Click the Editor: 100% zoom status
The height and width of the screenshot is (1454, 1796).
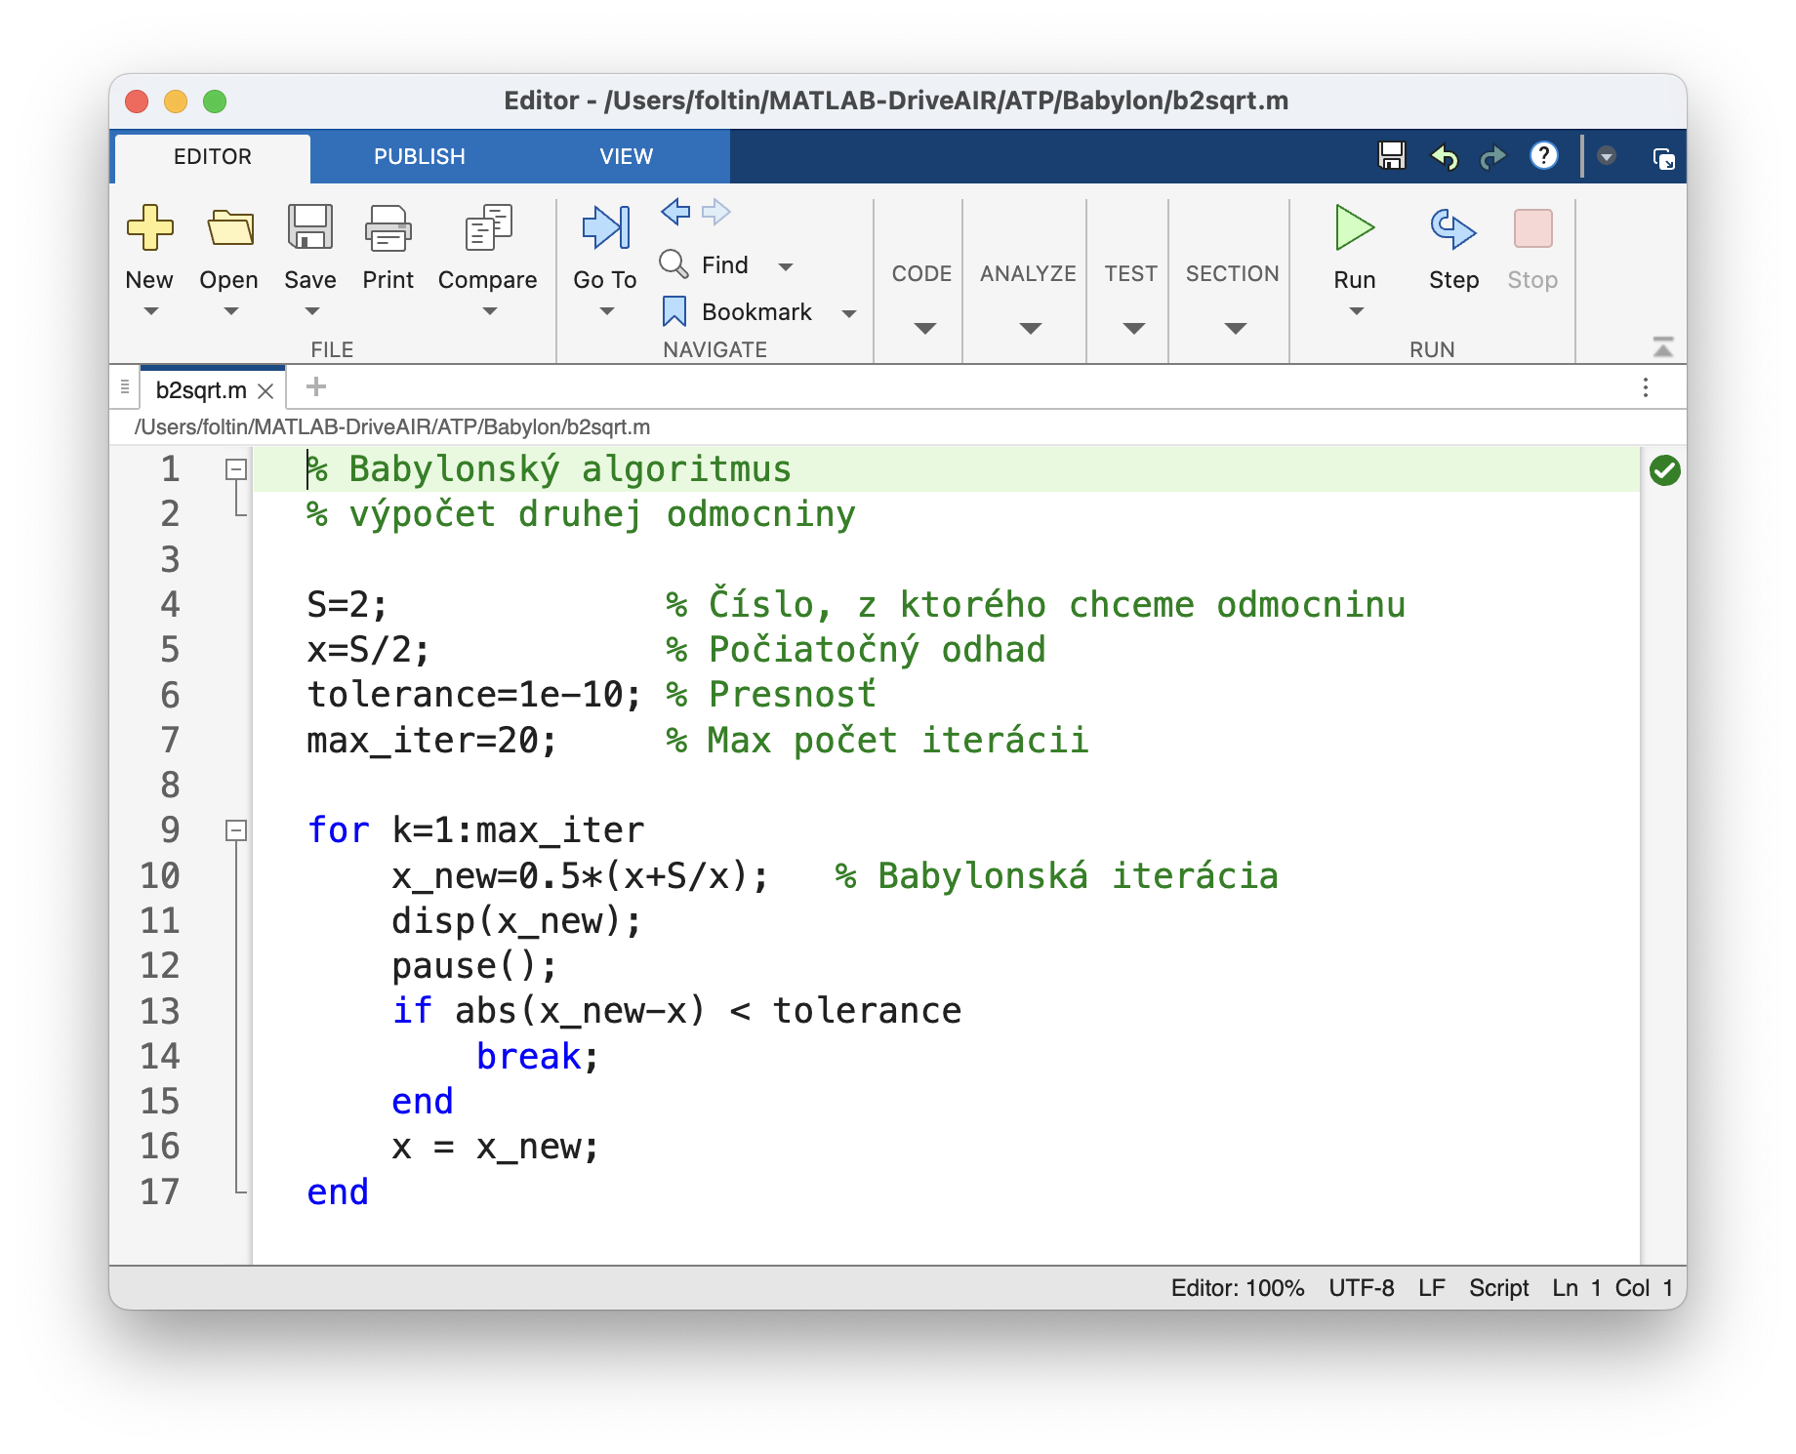click(x=1238, y=1288)
